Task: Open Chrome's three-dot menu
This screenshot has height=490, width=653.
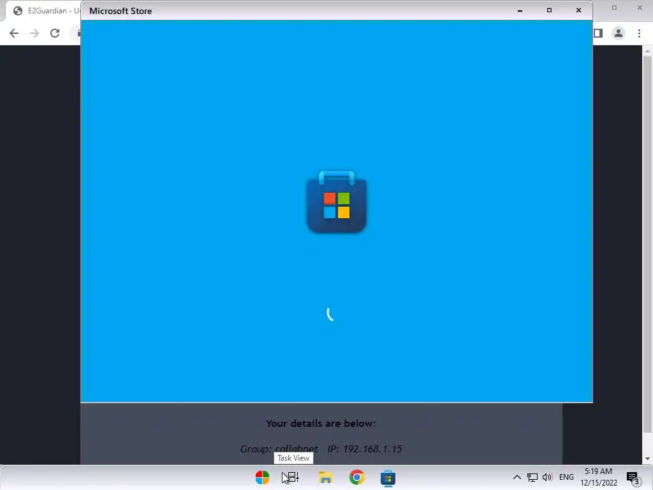Action: point(639,33)
